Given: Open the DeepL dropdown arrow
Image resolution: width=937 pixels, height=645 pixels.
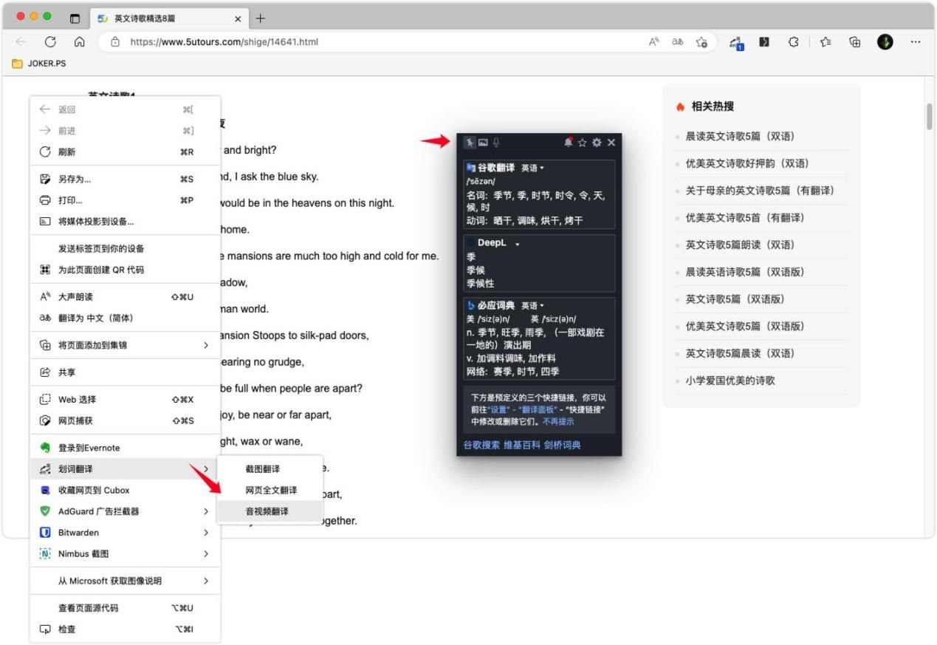Looking at the screenshot, I should click(x=517, y=243).
